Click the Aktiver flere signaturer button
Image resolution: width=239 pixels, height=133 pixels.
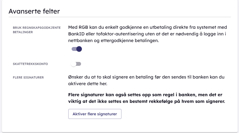pyautogui.click(x=95, y=114)
